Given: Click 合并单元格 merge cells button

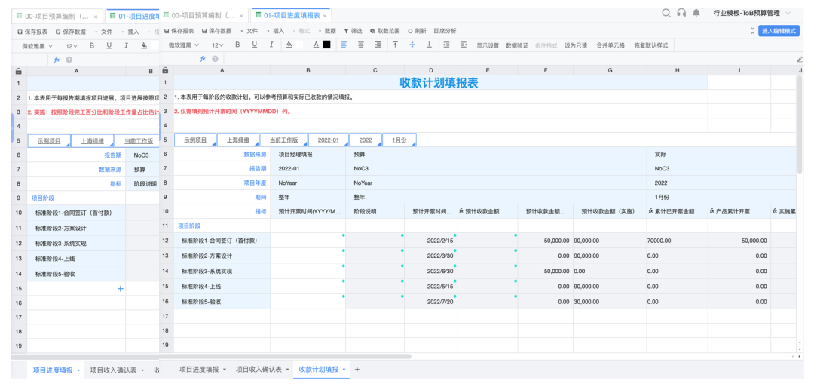Looking at the screenshot, I should click(x=611, y=45).
